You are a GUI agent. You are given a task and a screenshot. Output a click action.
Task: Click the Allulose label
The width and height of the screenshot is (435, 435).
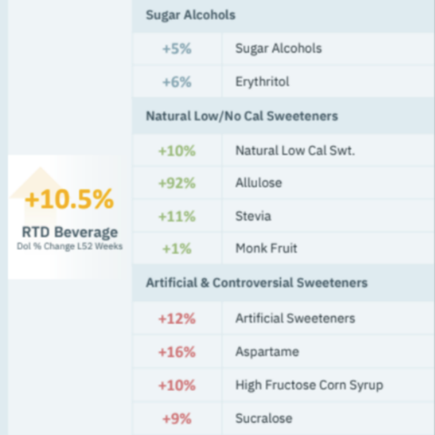(x=259, y=183)
